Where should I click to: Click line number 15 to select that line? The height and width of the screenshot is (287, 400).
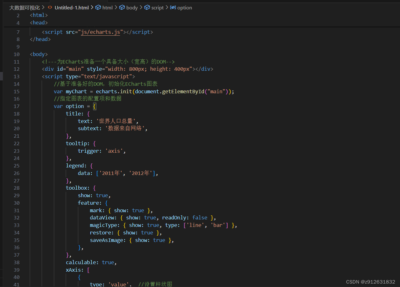(x=18, y=91)
